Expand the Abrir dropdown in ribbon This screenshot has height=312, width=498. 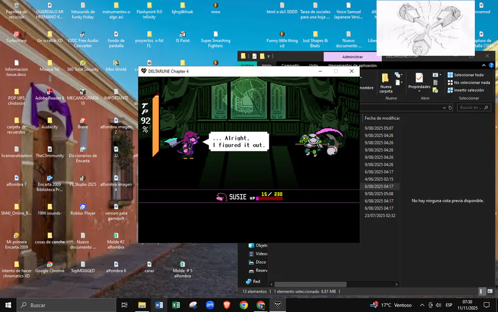pos(437,75)
